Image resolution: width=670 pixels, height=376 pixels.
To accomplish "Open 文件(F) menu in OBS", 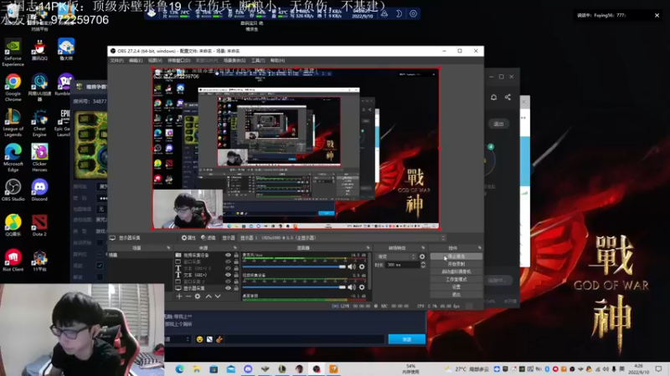I will [x=116, y=60].
